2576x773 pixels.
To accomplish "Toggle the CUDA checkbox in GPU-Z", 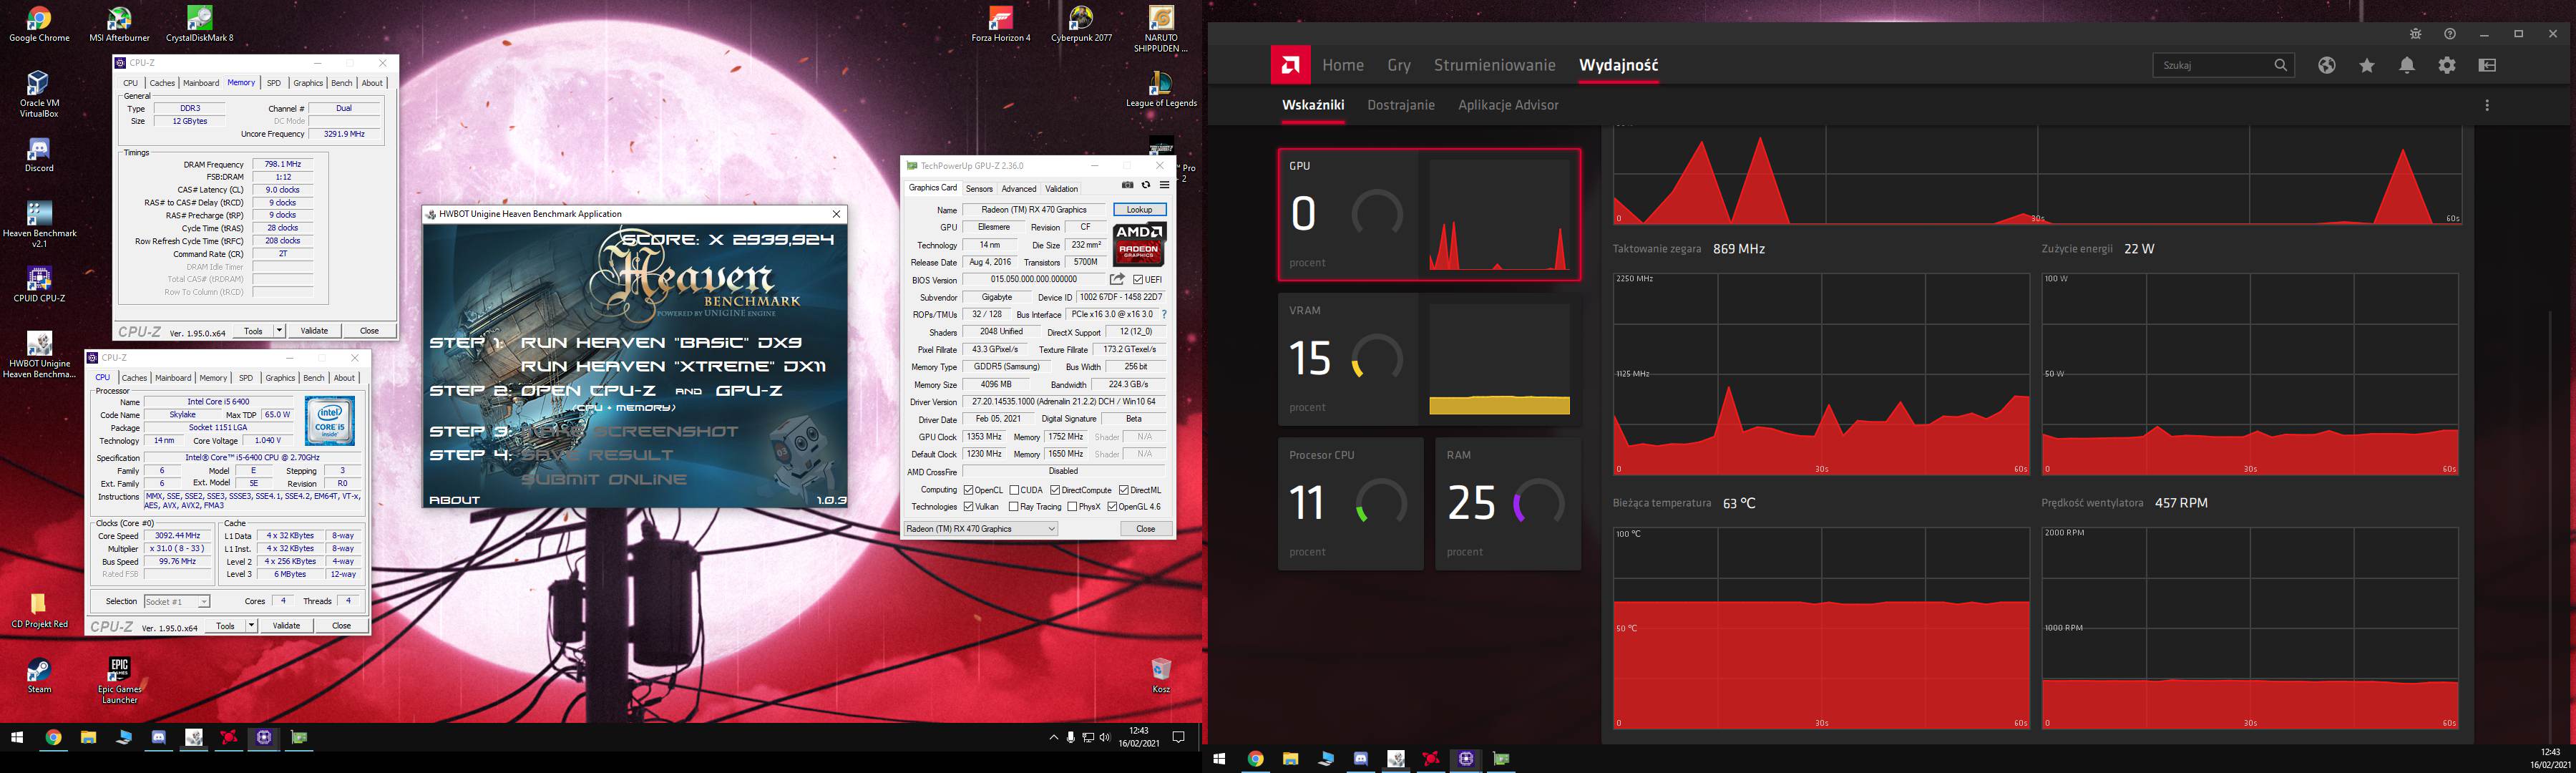I will click(1014, 490).
